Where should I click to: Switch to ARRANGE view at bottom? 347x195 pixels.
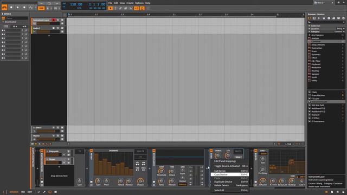[x=14, y=192]
